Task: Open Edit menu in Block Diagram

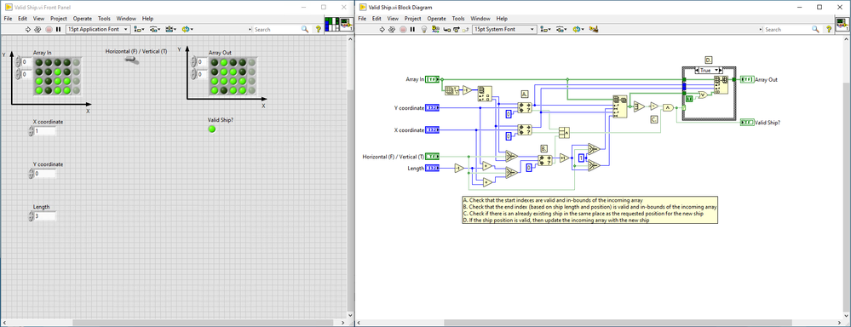Action: 377,19
